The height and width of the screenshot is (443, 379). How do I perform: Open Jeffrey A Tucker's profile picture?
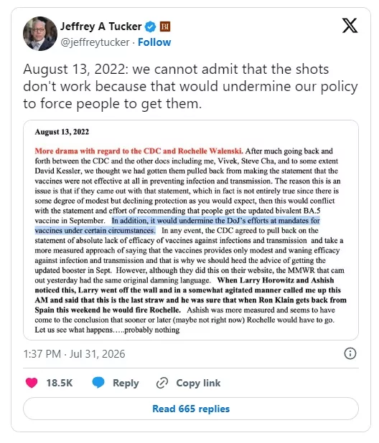point(40,34)
